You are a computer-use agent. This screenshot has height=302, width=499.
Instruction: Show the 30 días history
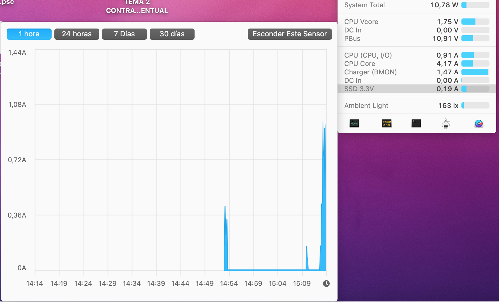pyautogui.click(x=172, y=34)
